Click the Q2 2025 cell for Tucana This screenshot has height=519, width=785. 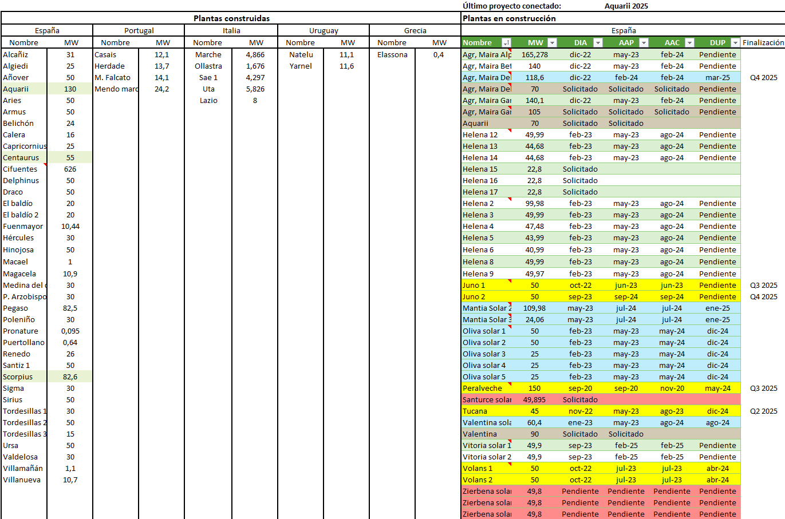pyautogui.click(x=763, y=411)
